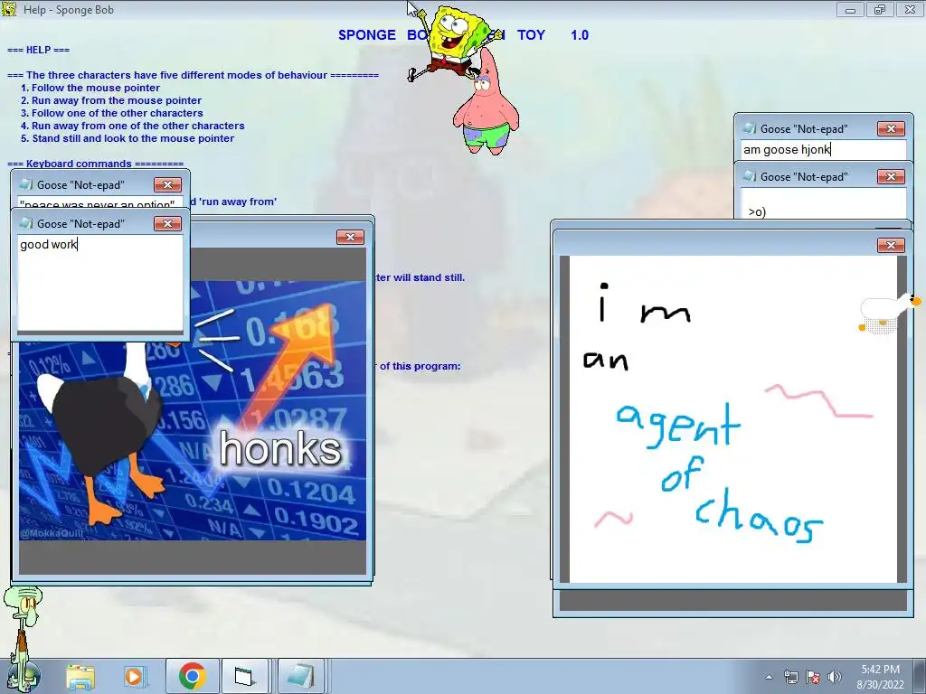
Task: Click the 'agent of chaos' drawing
Action: tap(732, 419)
